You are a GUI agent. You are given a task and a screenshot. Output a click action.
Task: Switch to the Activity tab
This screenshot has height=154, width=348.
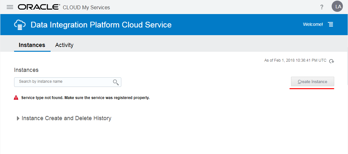[64, 45]
